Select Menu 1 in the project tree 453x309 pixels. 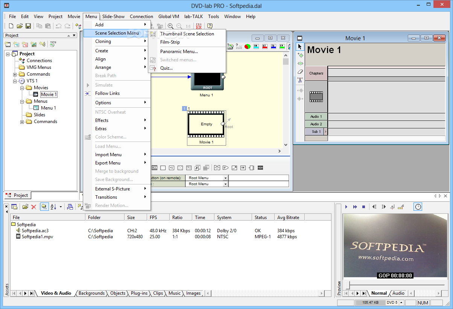tap(48, 108)
